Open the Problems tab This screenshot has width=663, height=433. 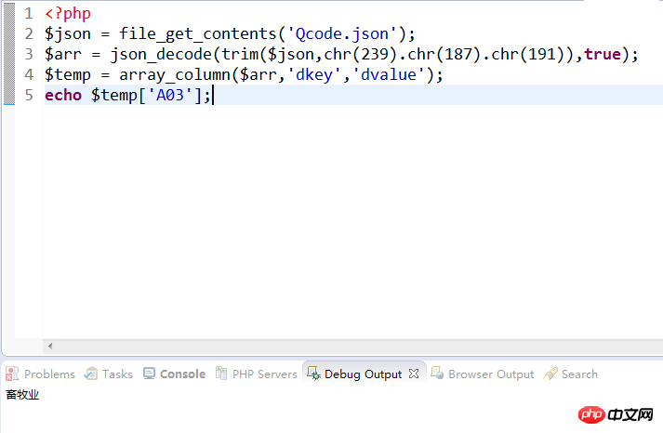(x=41, y=374)
